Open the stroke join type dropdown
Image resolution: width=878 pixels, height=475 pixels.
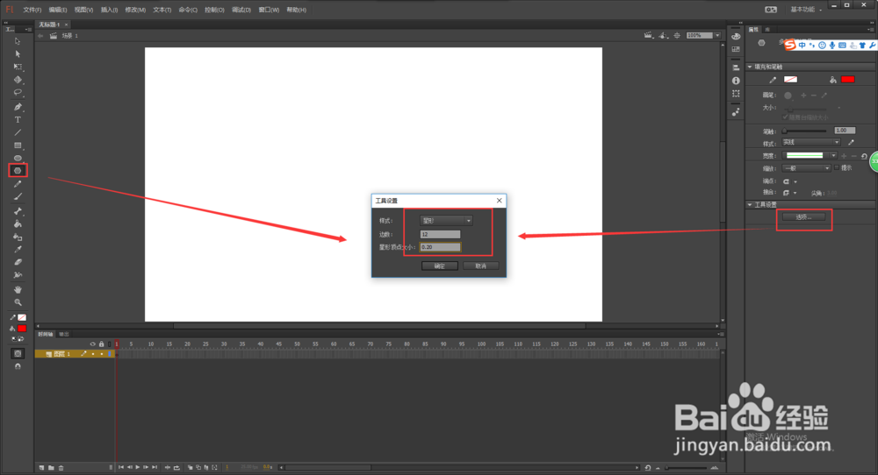(x=789, y=193)
